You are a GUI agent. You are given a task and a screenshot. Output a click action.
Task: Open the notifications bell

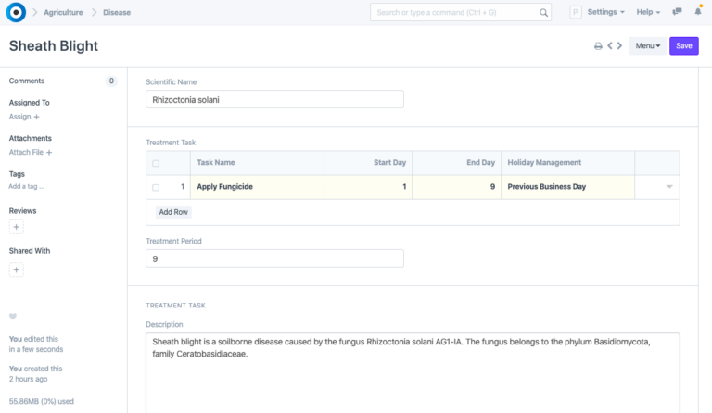tap(698, 12)
